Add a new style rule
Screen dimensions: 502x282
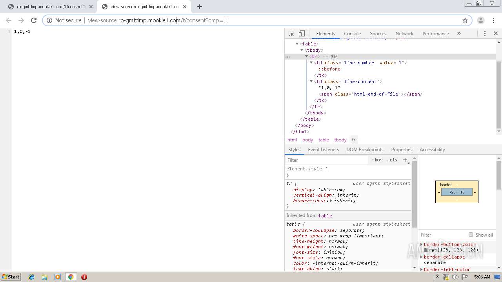(x=406, y=160)
